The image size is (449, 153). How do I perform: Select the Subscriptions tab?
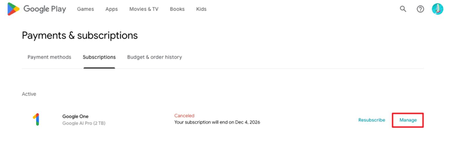click(99, 57)
